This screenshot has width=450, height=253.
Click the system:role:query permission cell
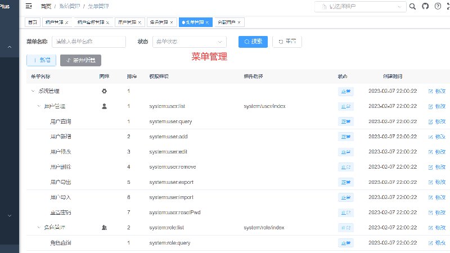pyautogui.click(x=170, y=243)
